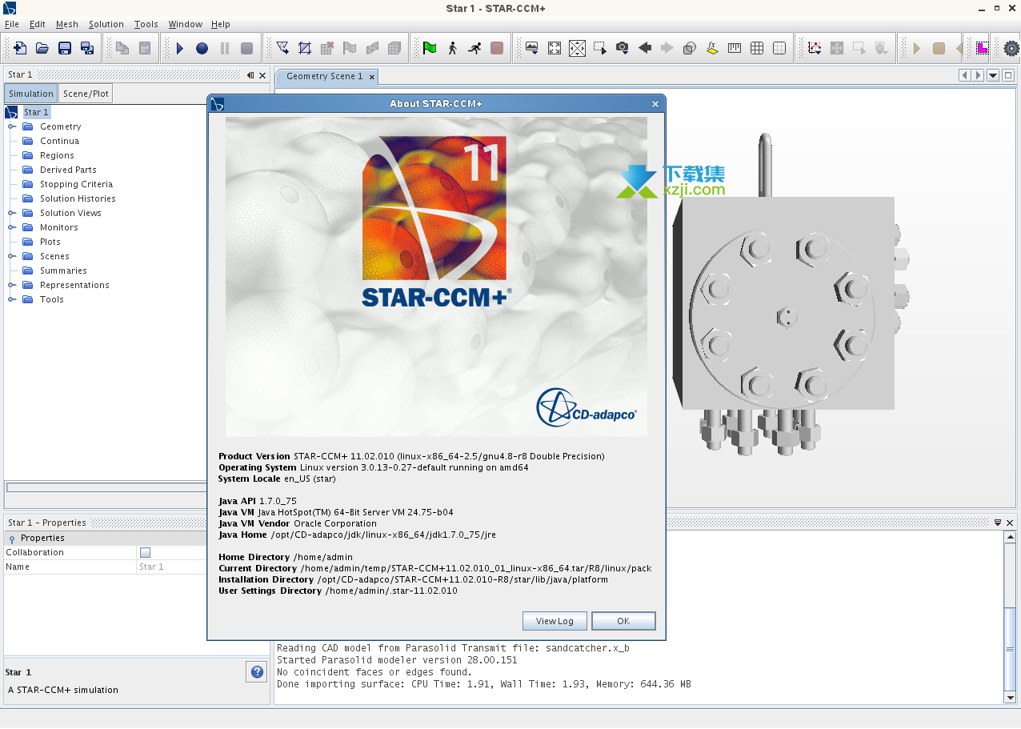Select the Star 1 root node
1021x729 pixels.
point(36,112)
